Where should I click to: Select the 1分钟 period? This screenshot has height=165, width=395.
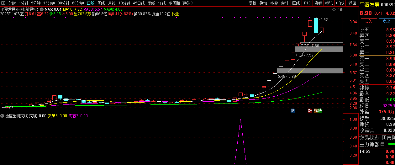(24, 3)
